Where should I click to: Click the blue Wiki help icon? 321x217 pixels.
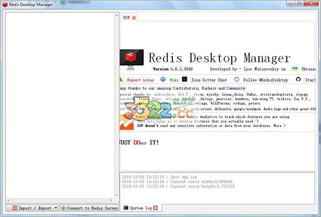click(163, 79)
